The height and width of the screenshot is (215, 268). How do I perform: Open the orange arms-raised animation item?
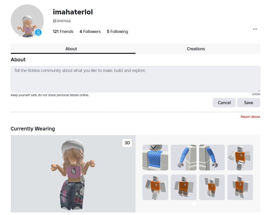(212, 187)
